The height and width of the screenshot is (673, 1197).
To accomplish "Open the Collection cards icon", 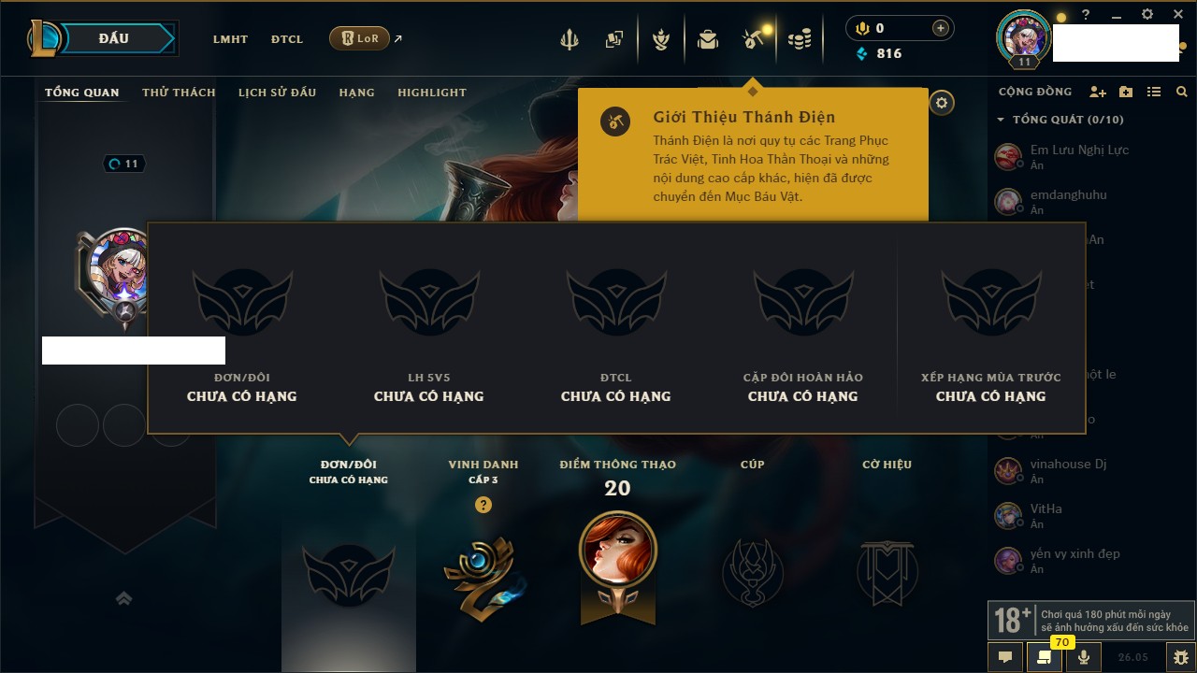I will point(613,39).
